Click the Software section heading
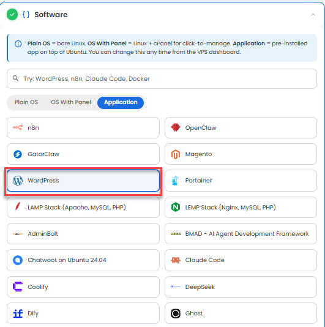 click(x=51, y=15)
